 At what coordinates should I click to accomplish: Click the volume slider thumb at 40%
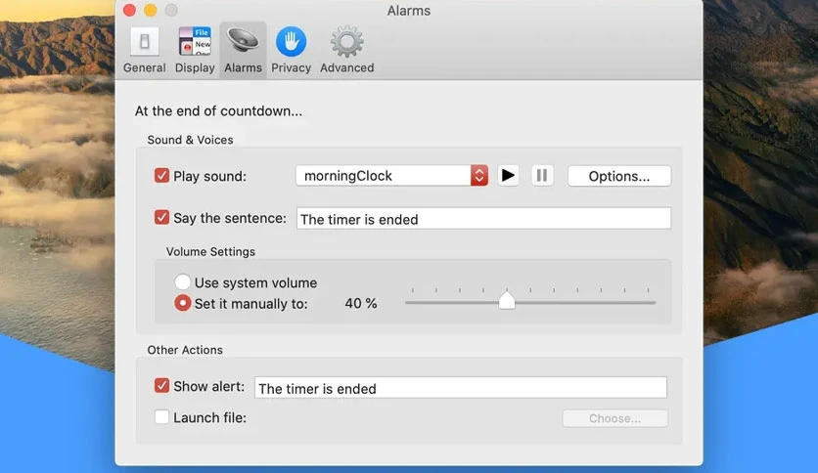point(507,300)
